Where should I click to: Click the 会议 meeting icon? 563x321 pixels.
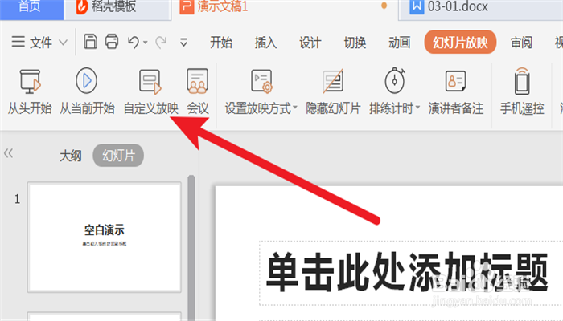point(198,81)
